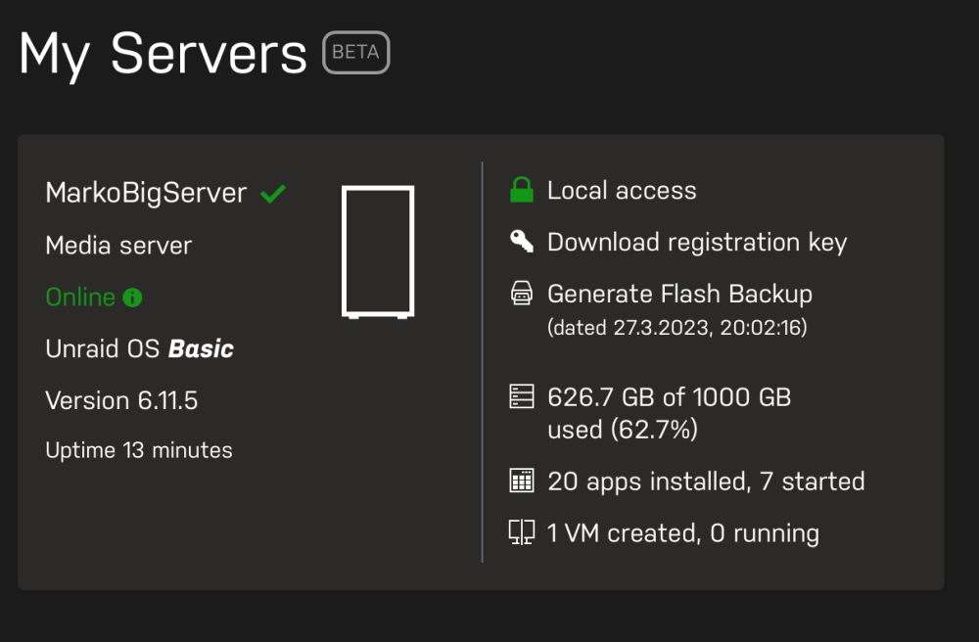Click the server tower case image
979x642 pixels.
pos(378,252)
